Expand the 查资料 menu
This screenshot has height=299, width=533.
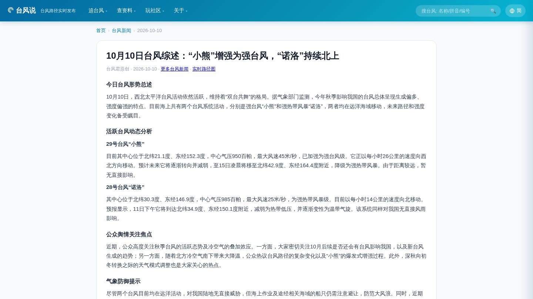pos(126,11)
